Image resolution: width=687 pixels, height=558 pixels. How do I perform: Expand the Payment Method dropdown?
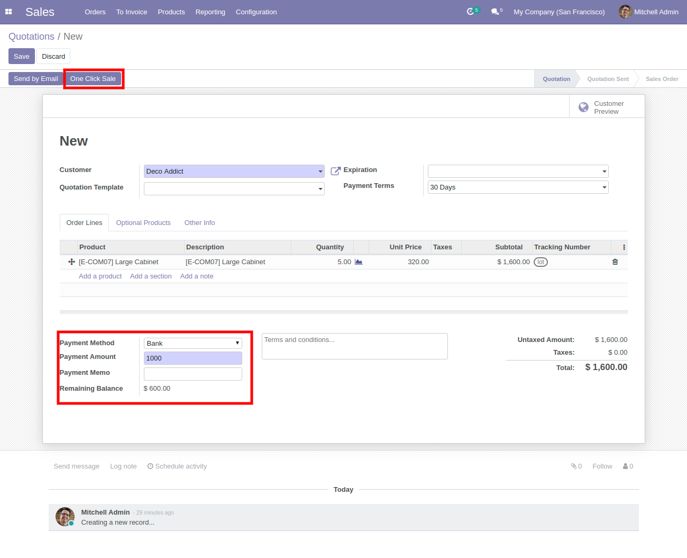pos(237,344)
